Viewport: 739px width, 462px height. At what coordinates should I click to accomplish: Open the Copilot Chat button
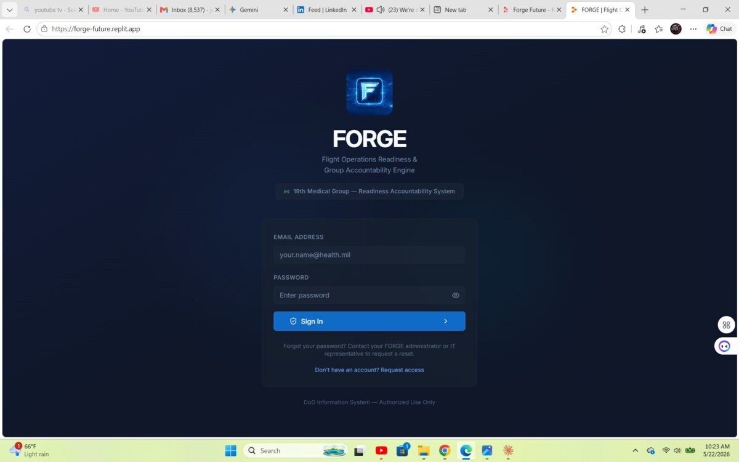click(719, 29)
